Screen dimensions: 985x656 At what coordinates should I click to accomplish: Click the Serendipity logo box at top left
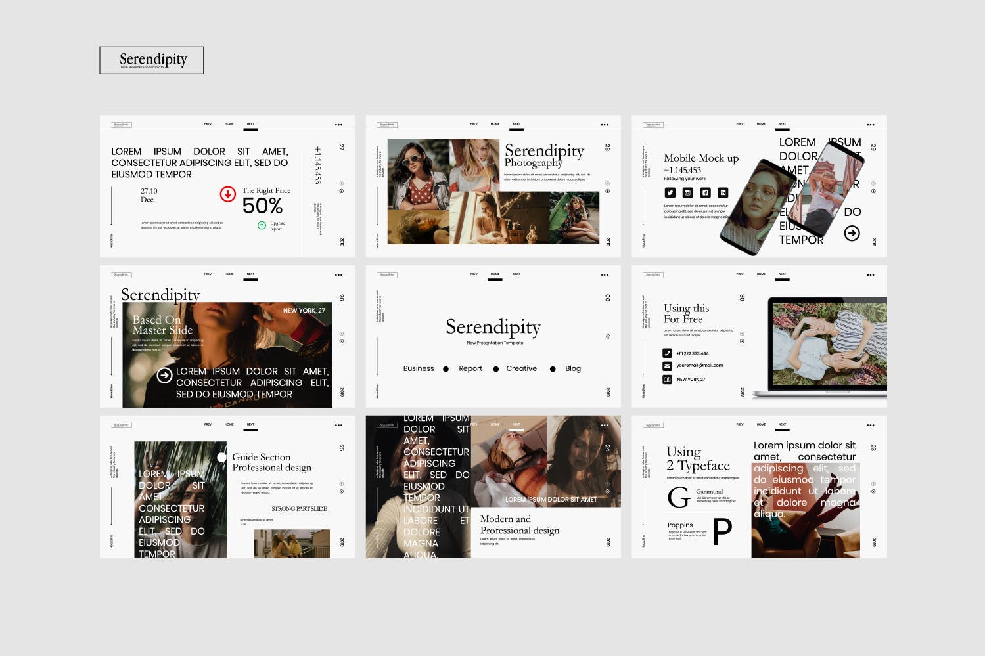click(x=152, y=60)
